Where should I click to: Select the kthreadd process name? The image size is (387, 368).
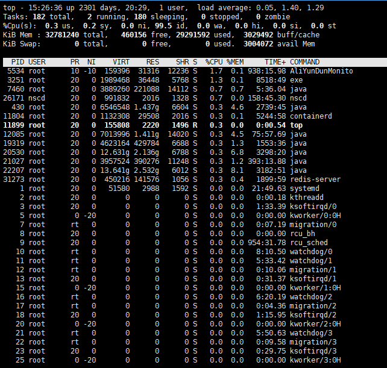click(307, 198)
